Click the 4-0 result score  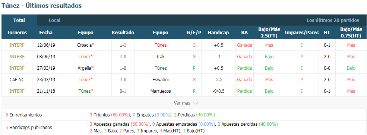tap(123, 79)
